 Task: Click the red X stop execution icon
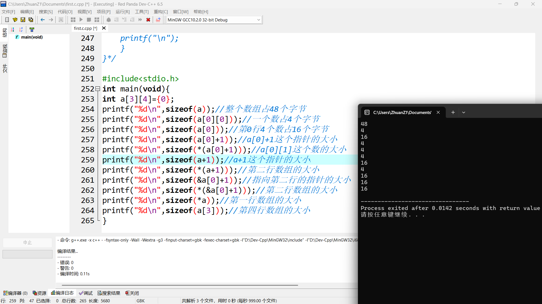[148, 20]
